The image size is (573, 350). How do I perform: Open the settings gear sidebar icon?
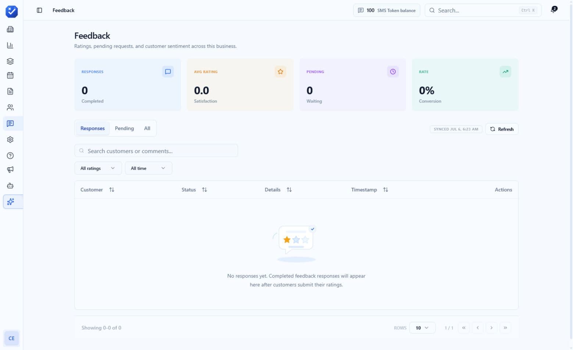click(10, 140)
